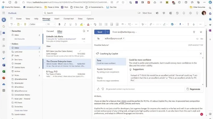Open the Draw ribbon tab
213x119 pixels.
pos(80,19)
